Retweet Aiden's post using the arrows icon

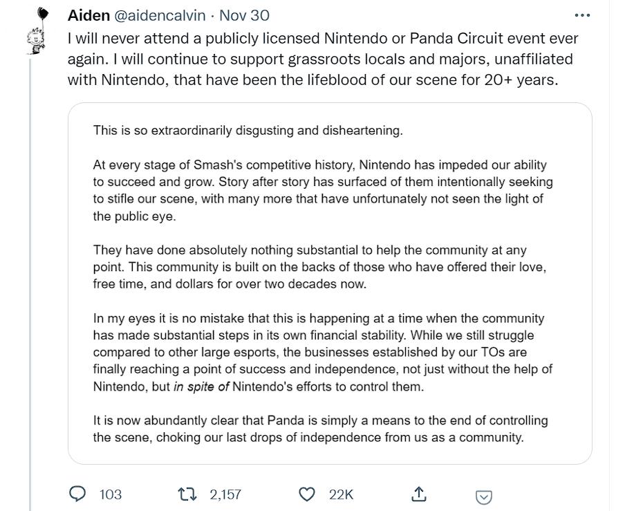[x=187, y=494]
